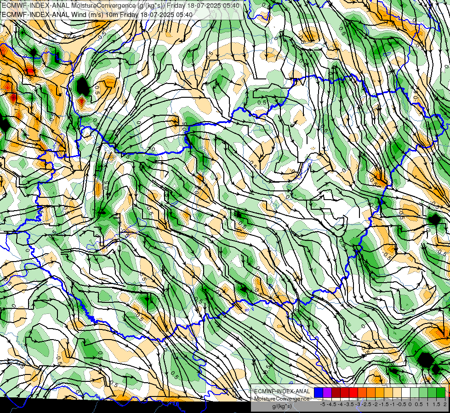The width and height of the screenshot is (450, 413).
Task: Click the Wind (m/s) 10m title line
Action: tap(97, 14)
